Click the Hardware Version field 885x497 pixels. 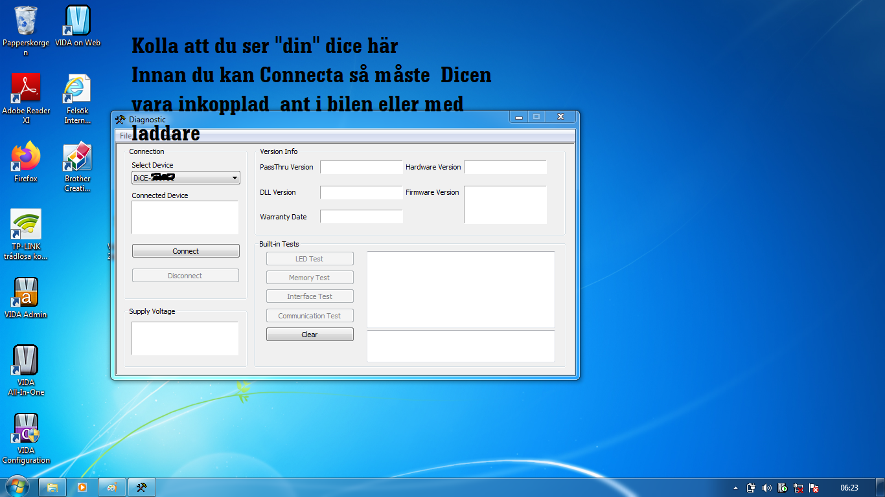tap(505, 168)
